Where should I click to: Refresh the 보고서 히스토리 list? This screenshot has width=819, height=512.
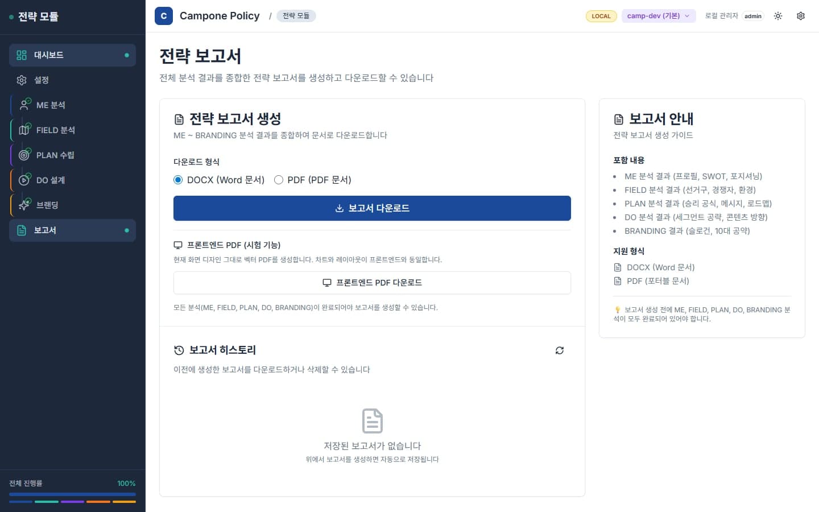pyautogui.click(x=560, y=350)
